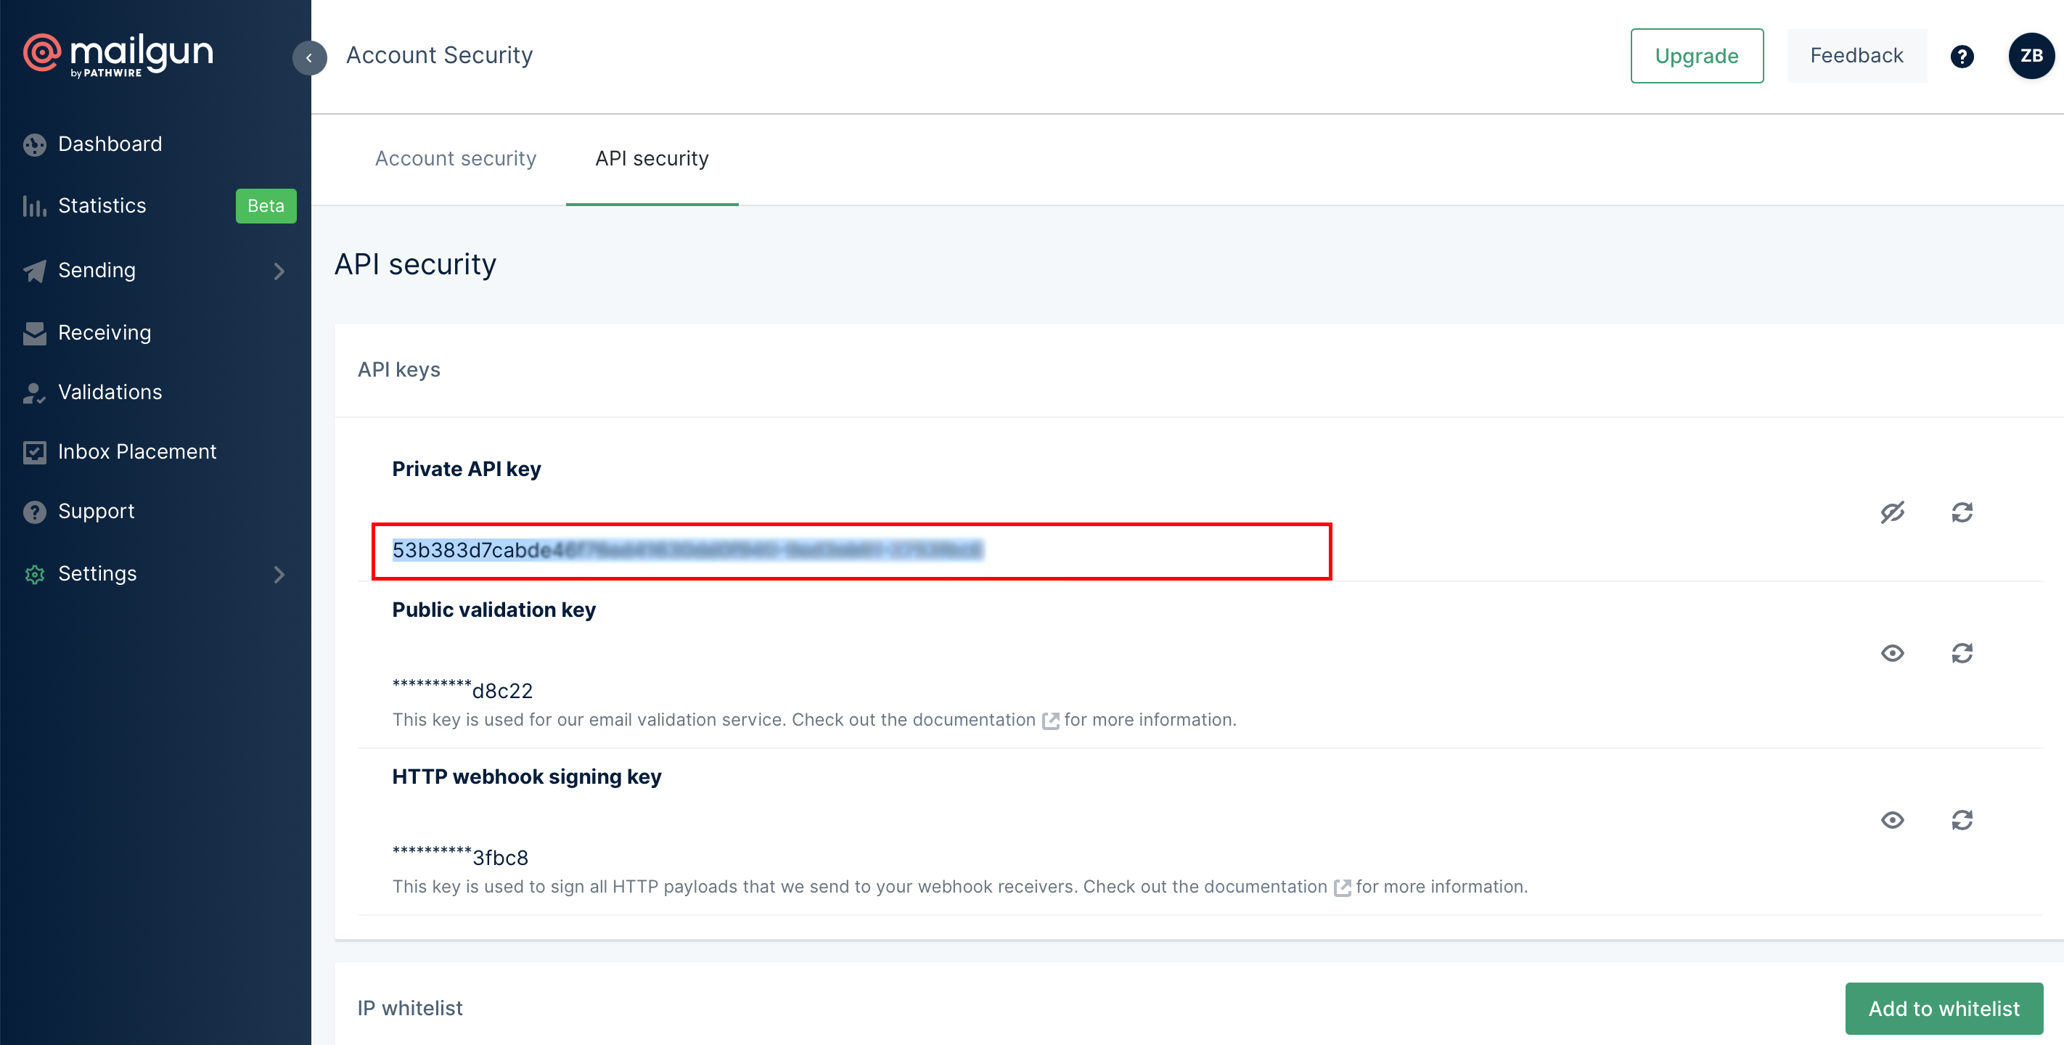Regenerate the Private API key
The height and width of the screenshot is (1045, 2064).
(x=1962, y=512)
